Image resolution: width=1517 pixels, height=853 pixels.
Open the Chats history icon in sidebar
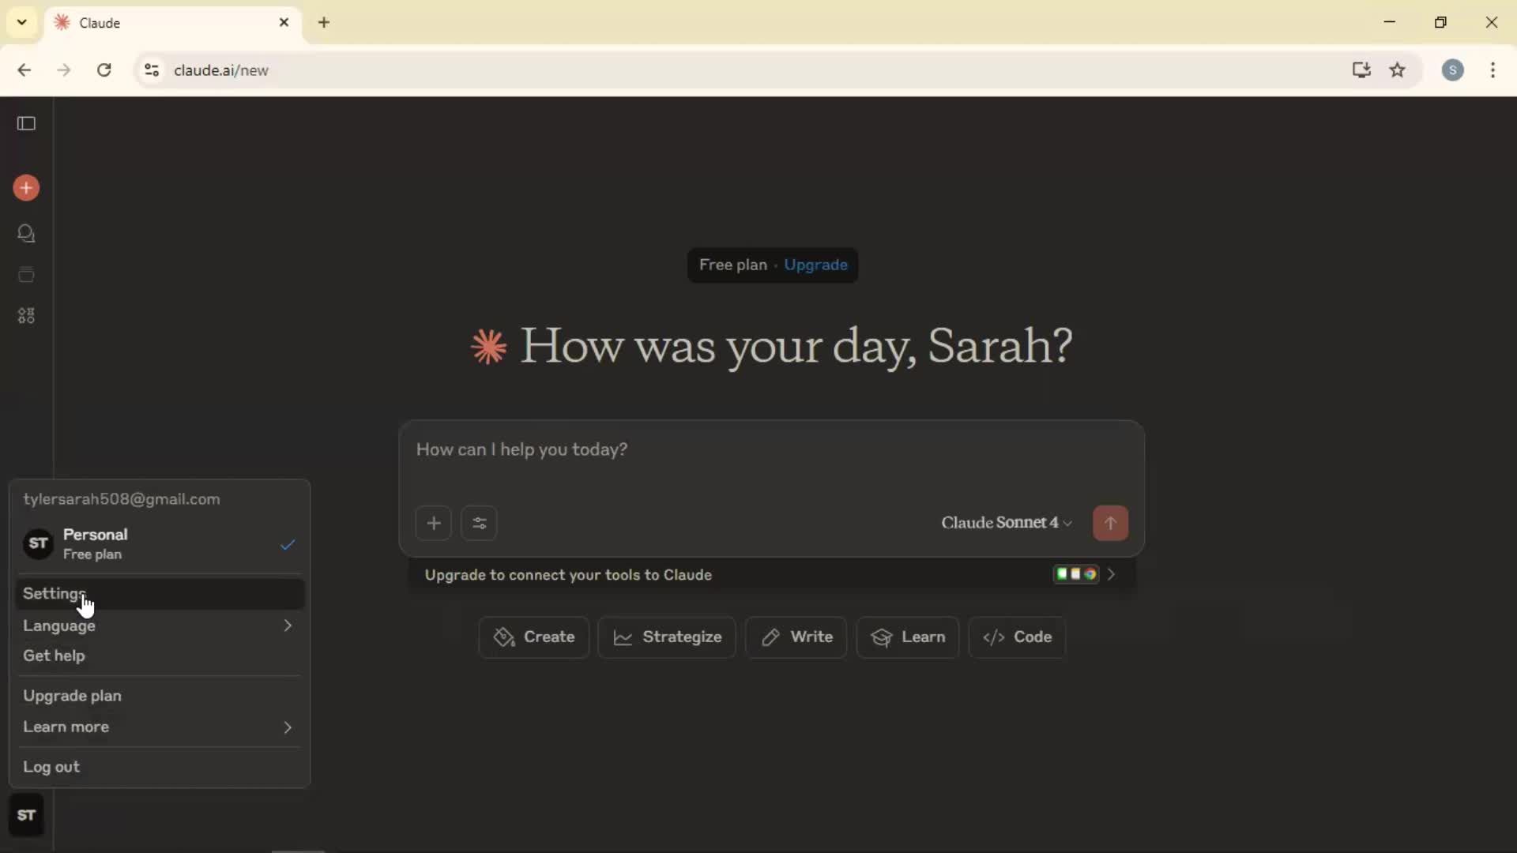click(26, 234)
